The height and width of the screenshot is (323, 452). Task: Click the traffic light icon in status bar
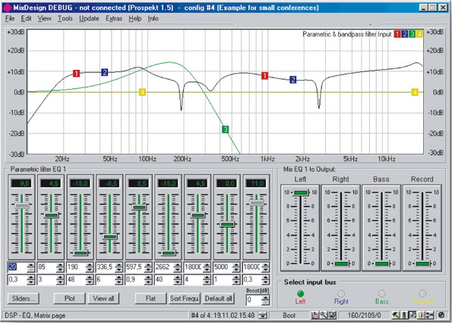(x=404, y=315)
